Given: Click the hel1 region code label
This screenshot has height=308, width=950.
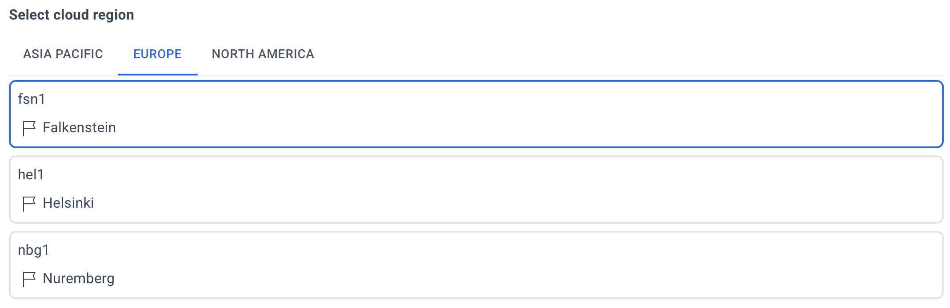Looking at the screenshot, I should (x=31, y=174).
